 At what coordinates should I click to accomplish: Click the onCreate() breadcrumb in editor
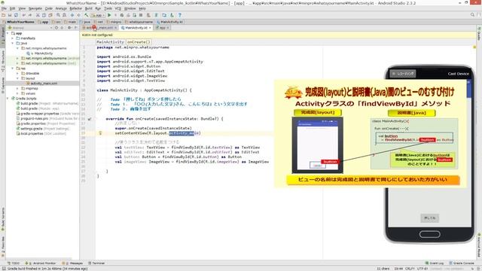[139, 42]
